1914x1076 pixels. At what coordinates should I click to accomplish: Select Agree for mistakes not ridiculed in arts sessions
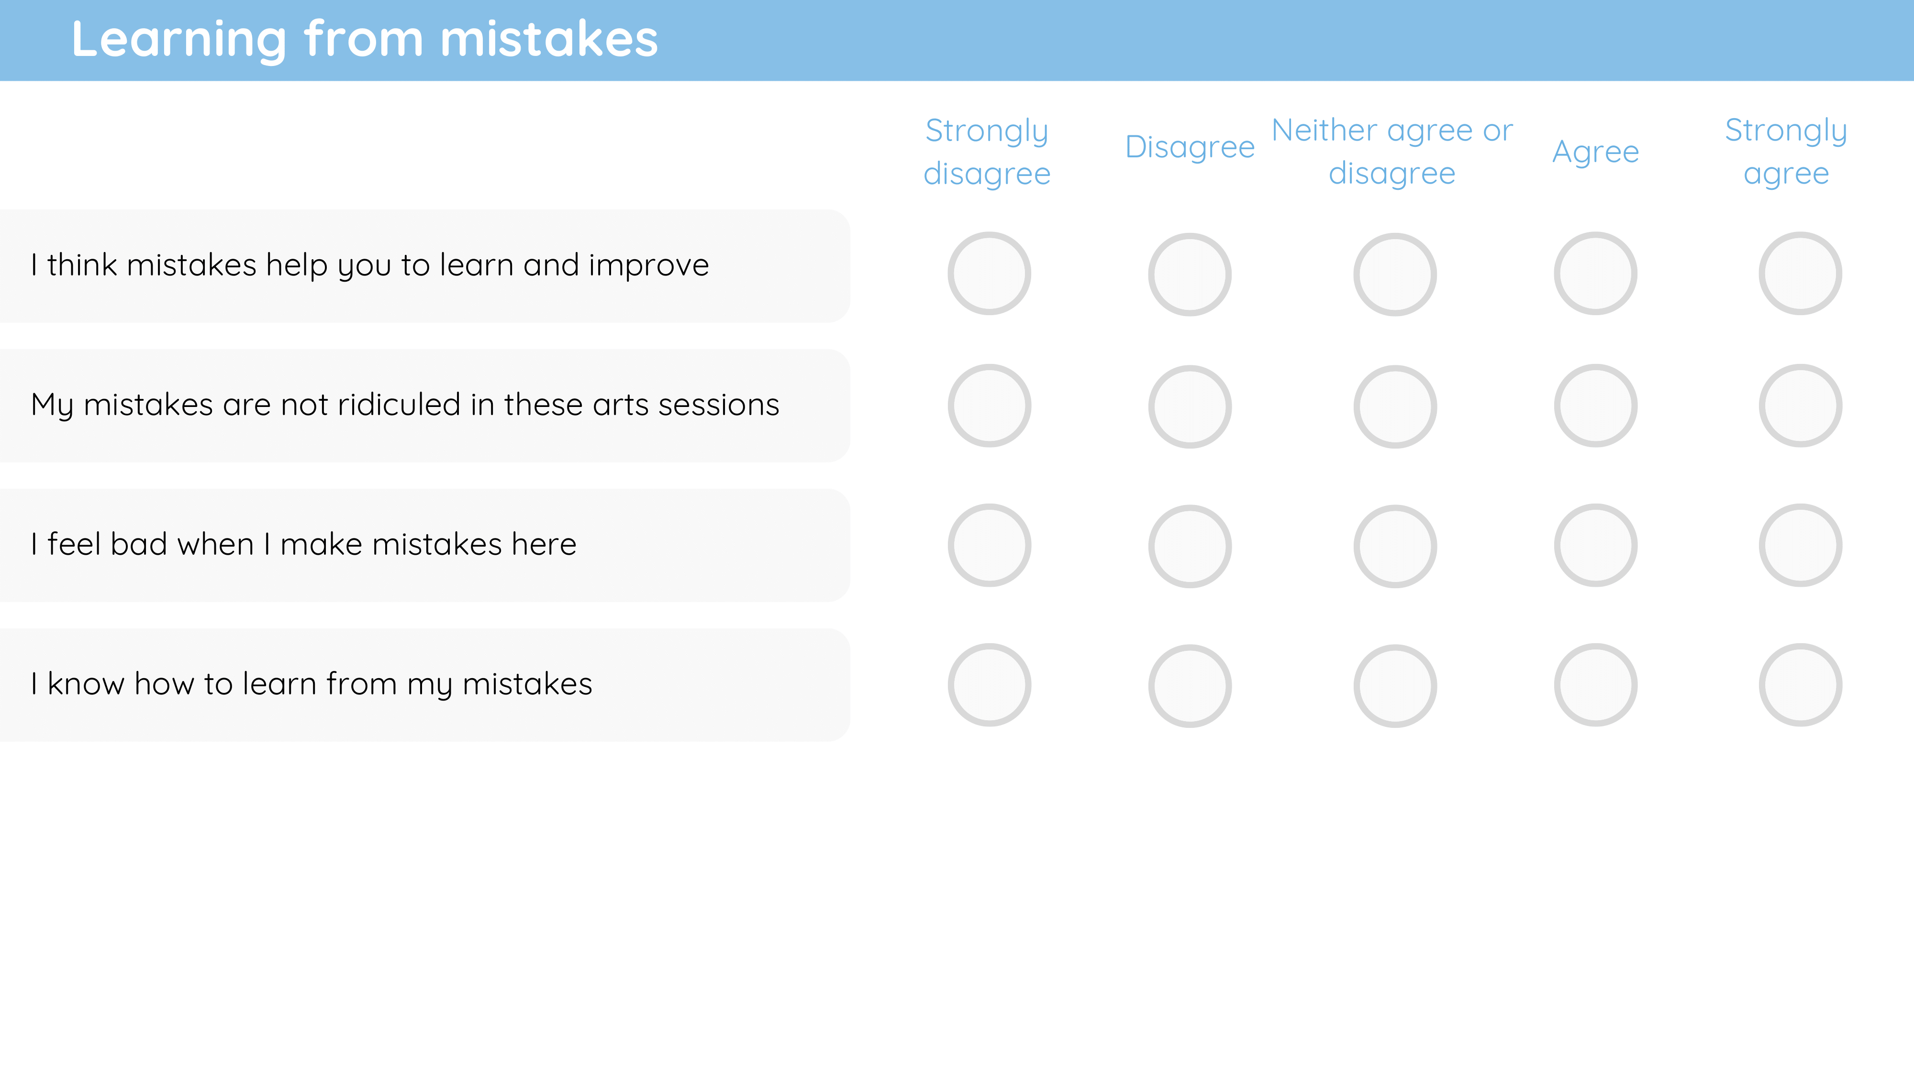pos(1595,406)
